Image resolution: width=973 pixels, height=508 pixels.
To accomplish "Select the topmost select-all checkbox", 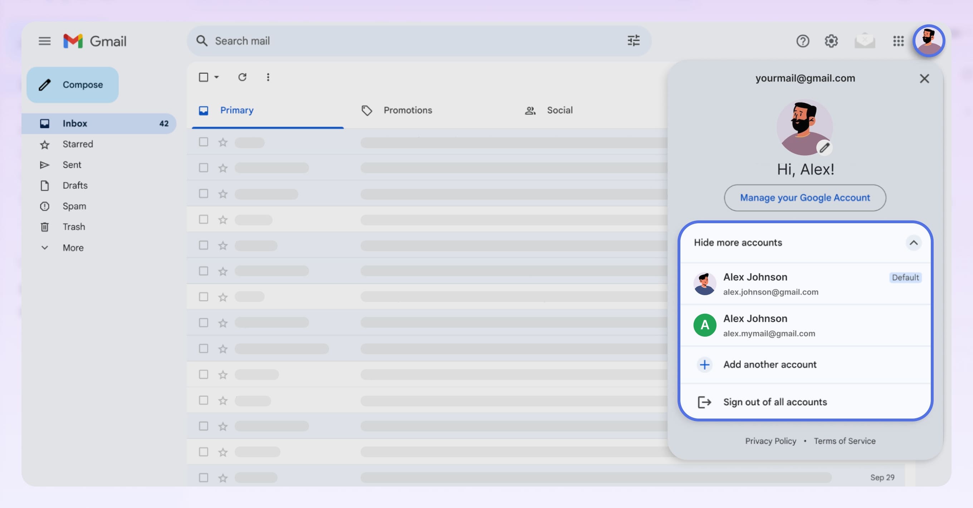I will pos(203,77).
